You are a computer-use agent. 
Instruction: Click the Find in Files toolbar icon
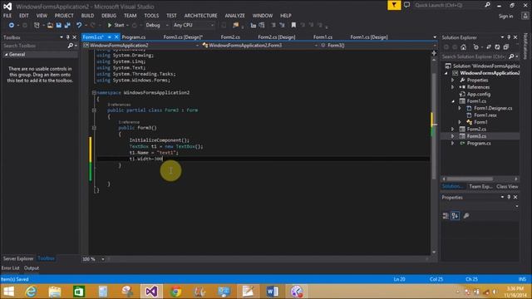(x=235, y=25)
